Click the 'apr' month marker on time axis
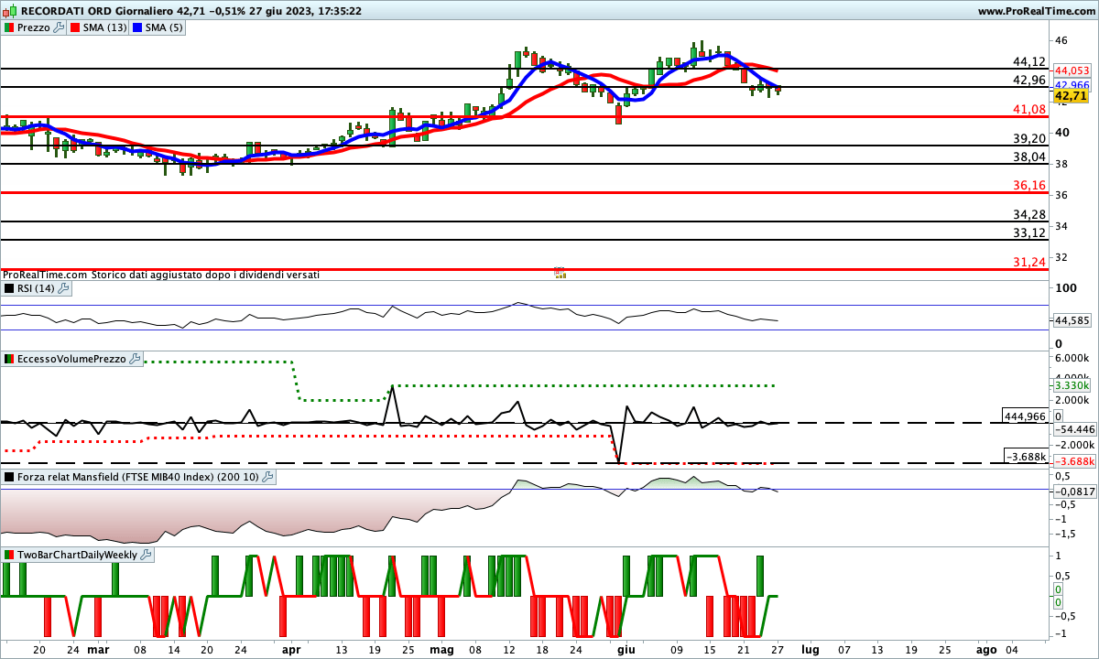This screenshot has width=1099, height=659. (x=291, y=649)
